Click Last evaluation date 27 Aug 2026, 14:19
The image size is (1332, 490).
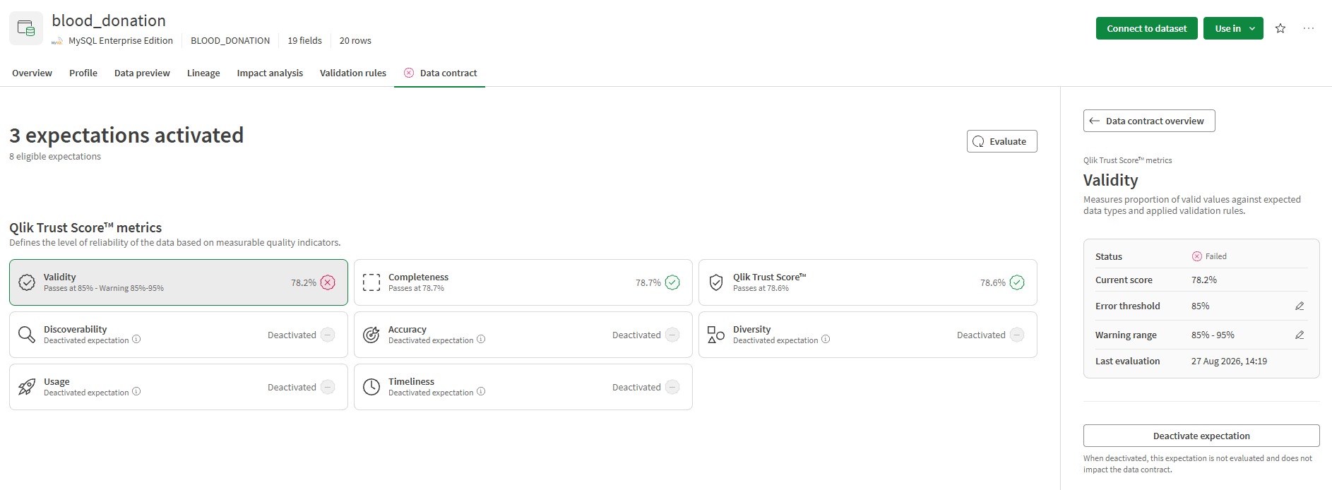click(1229, 361)
